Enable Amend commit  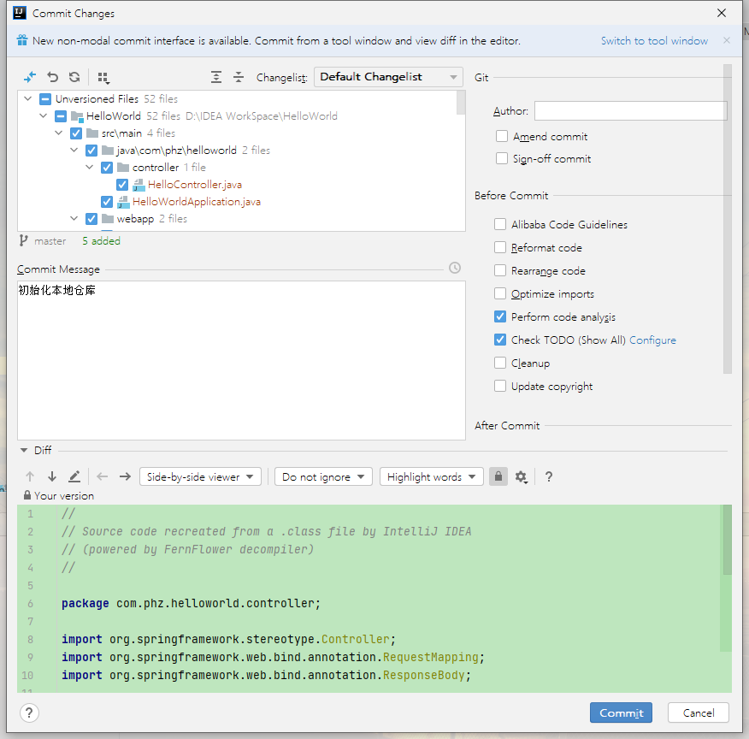502,137
